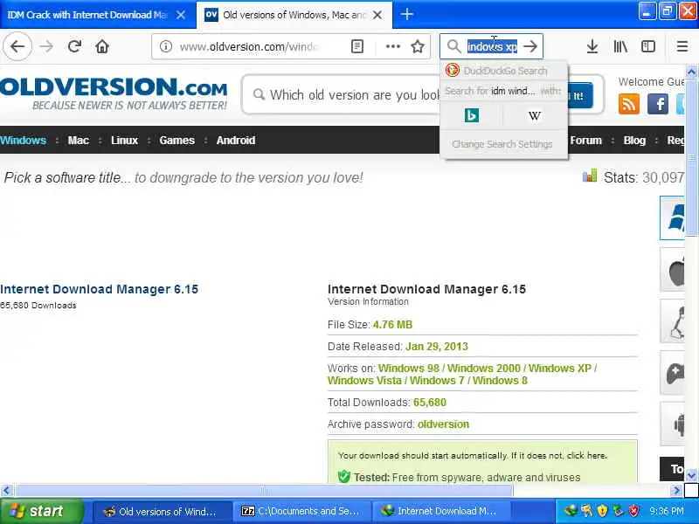Click the browser search text field
The width and height of the screenshot is (699, 524).
coord(492,46)
